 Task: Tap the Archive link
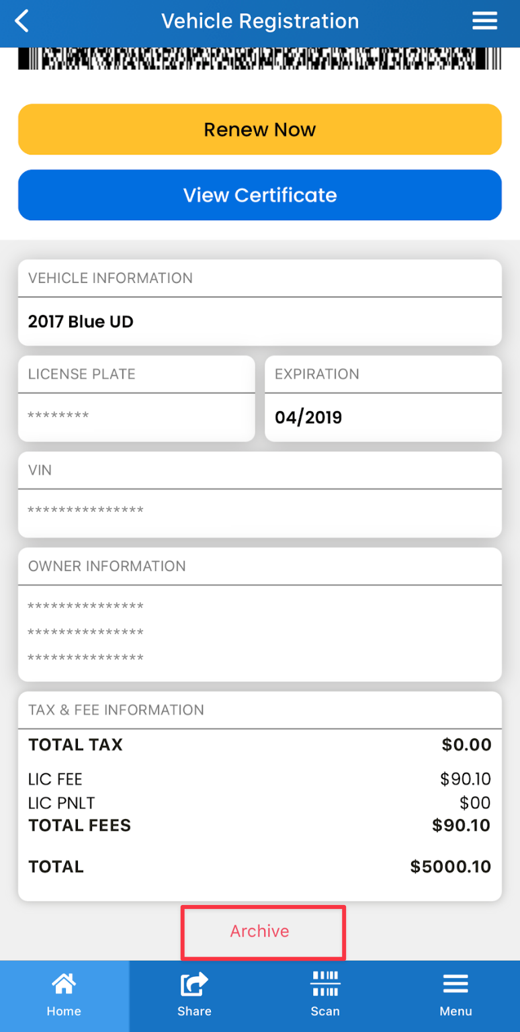pyautogui.click(x=260, y=931)
